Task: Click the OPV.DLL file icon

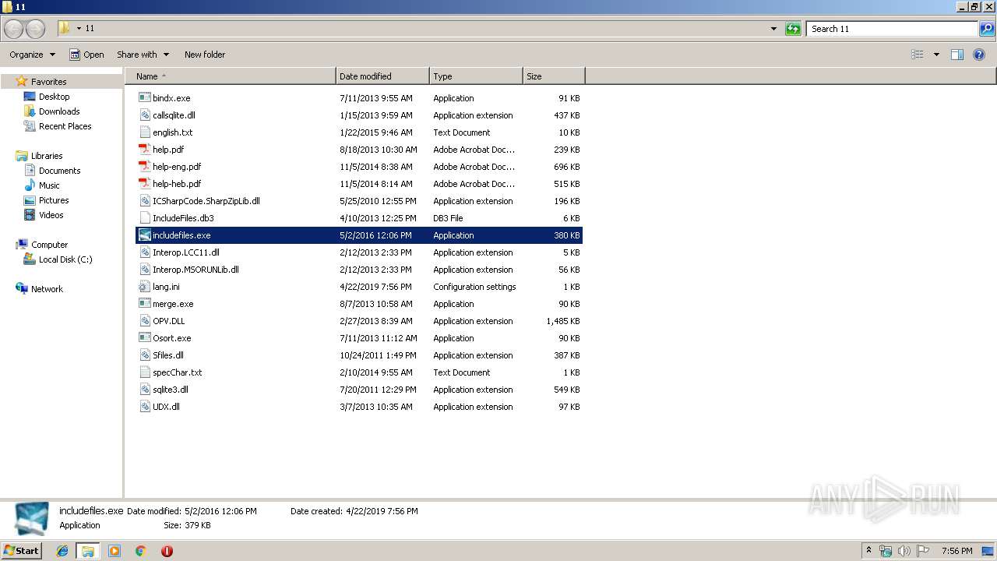Action: (144, 321)
